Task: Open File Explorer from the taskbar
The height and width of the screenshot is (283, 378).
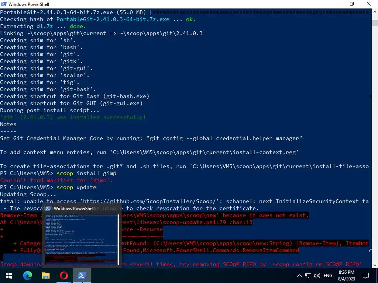Action: pyautogui.click(x=45, y=276)
